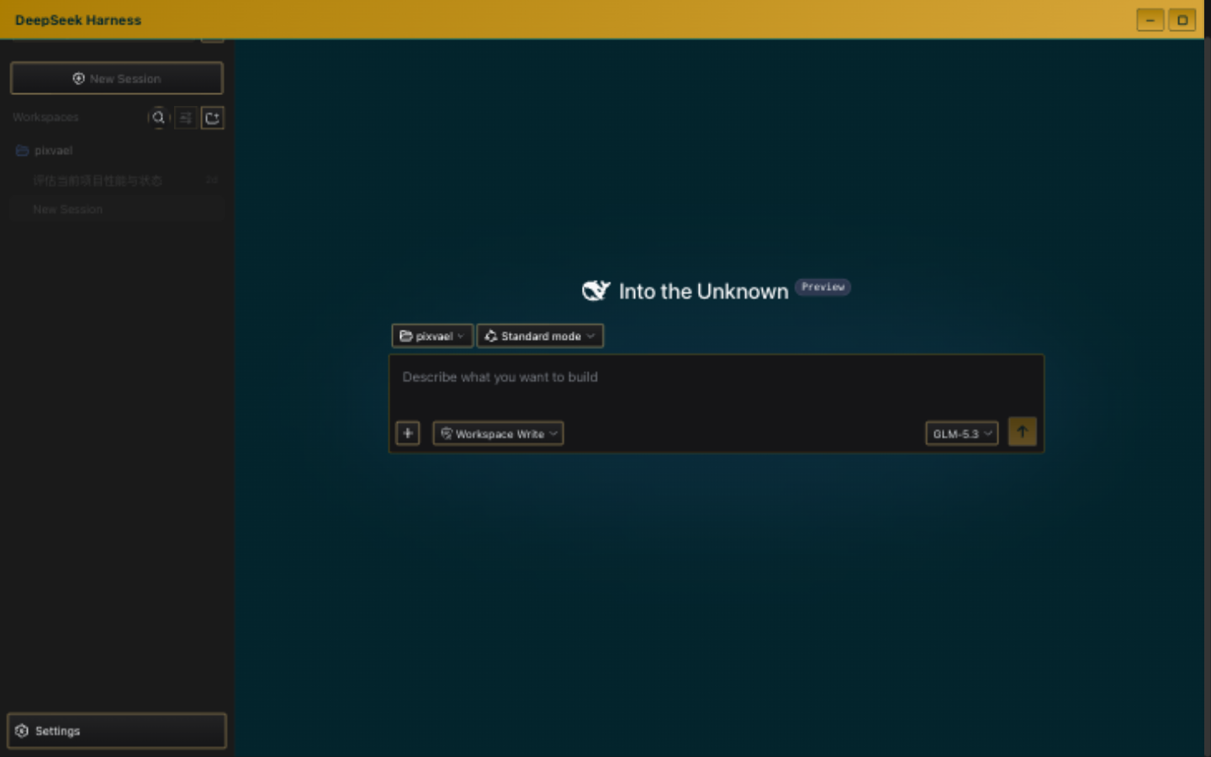Select the pixvael workspace in sidebar
Viewport: 1211px width, 757px height.
point(117,151)
